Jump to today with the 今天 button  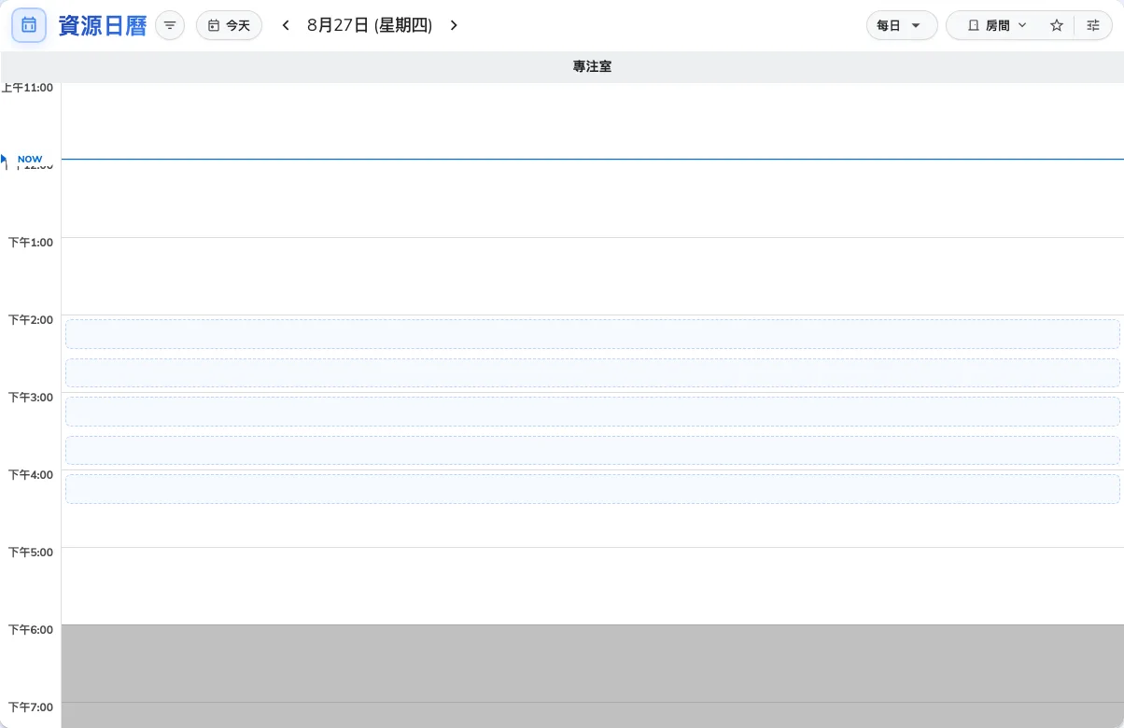point(229,25)
